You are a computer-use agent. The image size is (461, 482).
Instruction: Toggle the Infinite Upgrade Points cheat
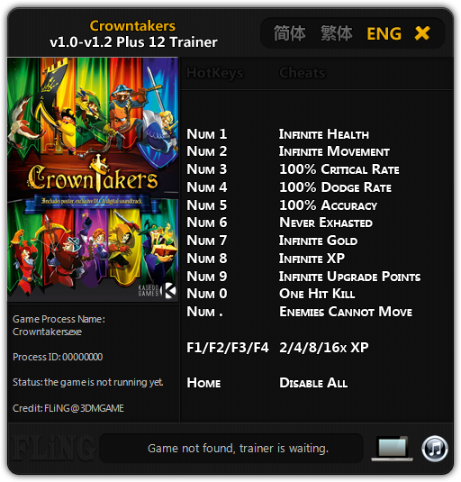[x=349, y=277]
